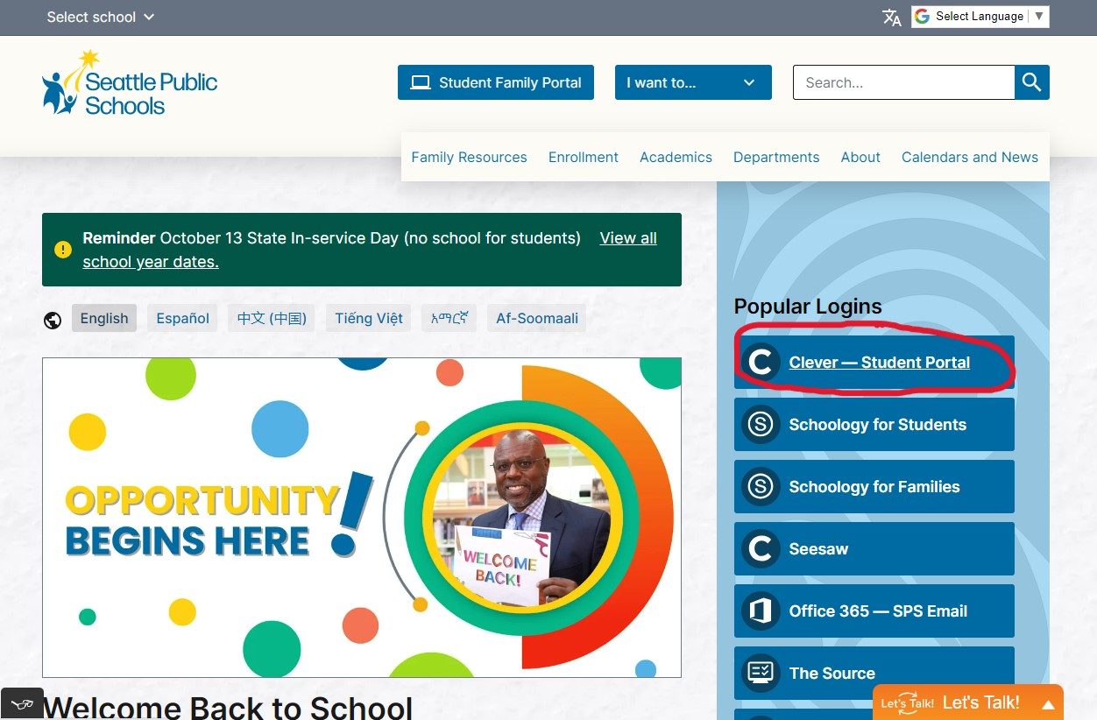Image resolution: width=1097 pixels, height=720 pixels.
Task: Click inside the Search... text field
Action: 904,82
